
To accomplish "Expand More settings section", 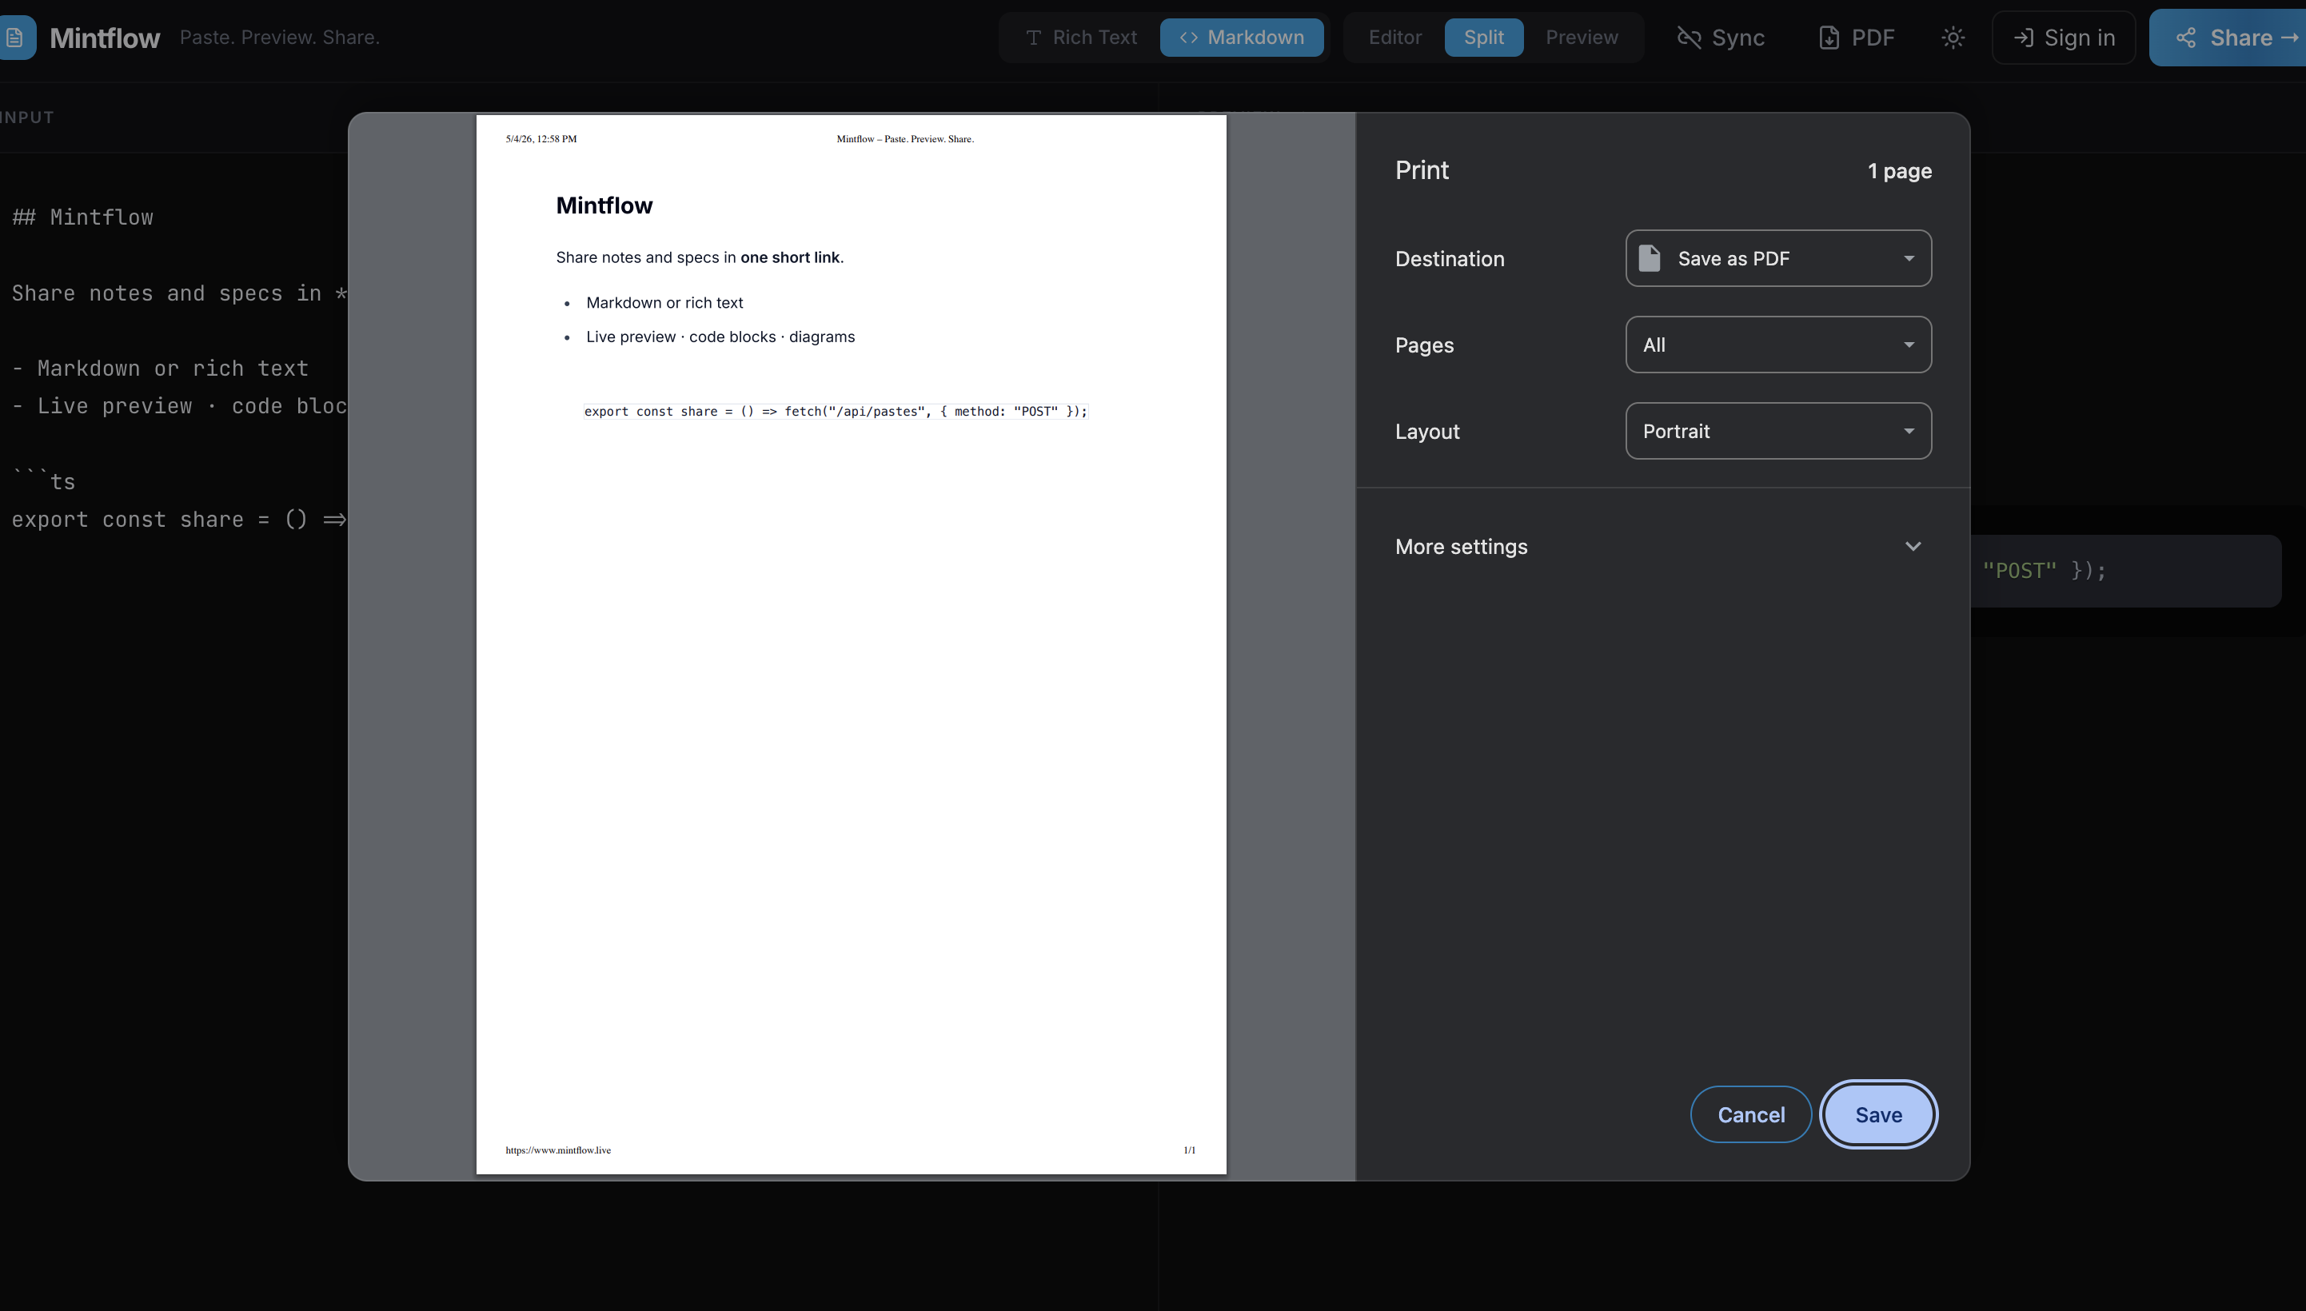I will 1662,547.
